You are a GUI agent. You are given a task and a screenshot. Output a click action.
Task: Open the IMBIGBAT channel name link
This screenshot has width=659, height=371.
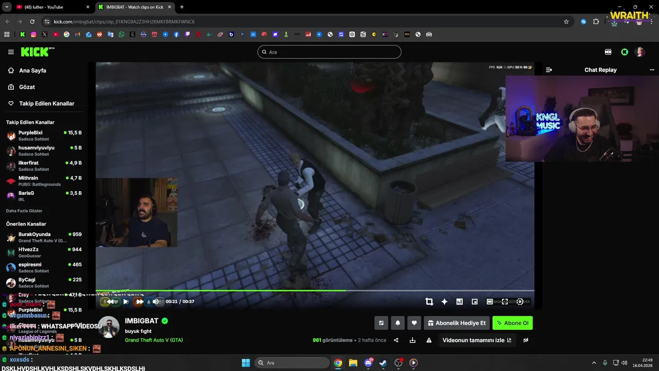tap(142, 321)
